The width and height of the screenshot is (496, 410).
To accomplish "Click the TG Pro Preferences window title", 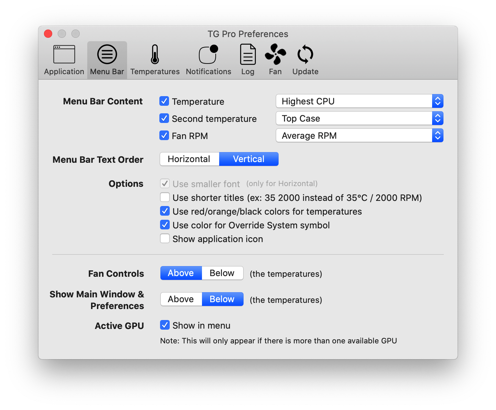I will coord(248,34).
